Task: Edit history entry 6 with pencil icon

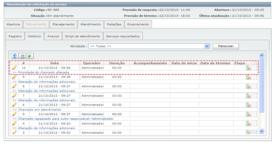Action: (x=14, y=105)
